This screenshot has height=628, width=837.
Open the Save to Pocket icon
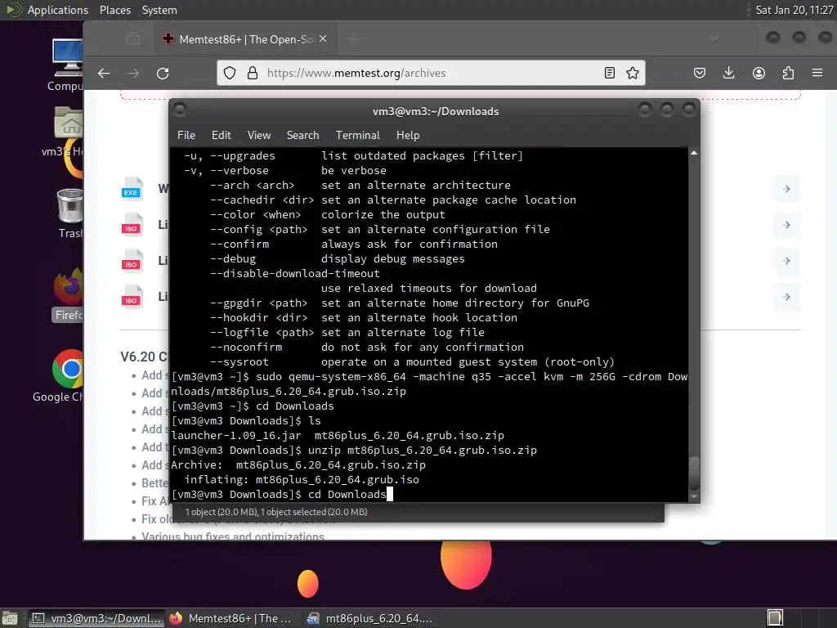[x=700, y=73]
